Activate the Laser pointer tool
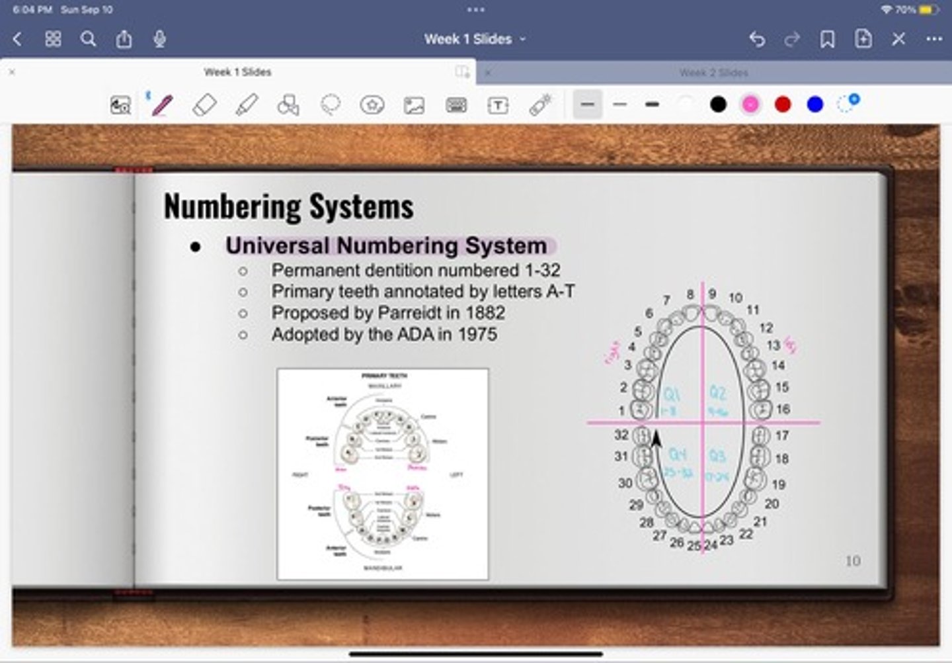 pos(540,105)
